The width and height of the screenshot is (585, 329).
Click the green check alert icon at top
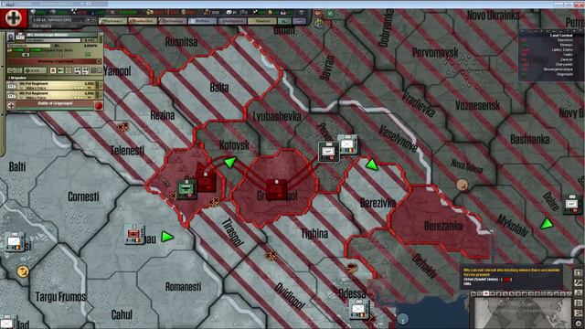click(x=330, y=14)
